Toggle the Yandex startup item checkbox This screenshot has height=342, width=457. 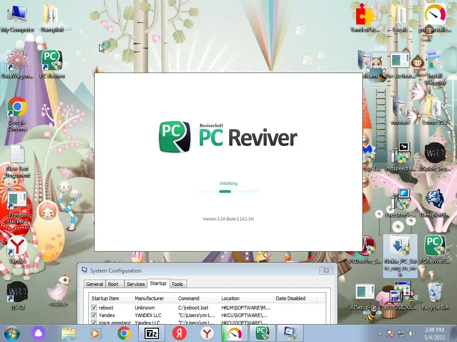click(x=94, y=315)
